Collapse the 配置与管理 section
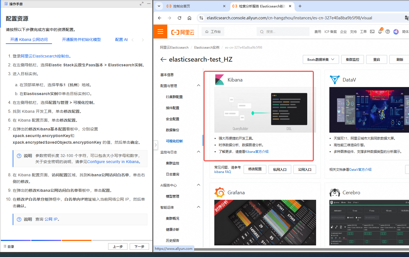 click(x=199, y=85)
